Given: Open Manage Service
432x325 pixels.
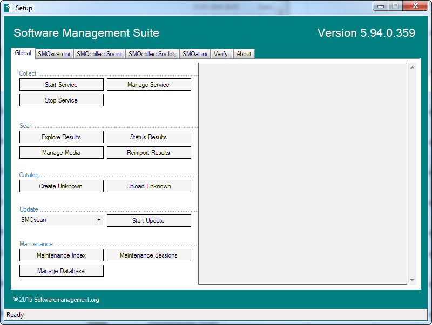Looking at the screenshot, I should click(148, 85).
